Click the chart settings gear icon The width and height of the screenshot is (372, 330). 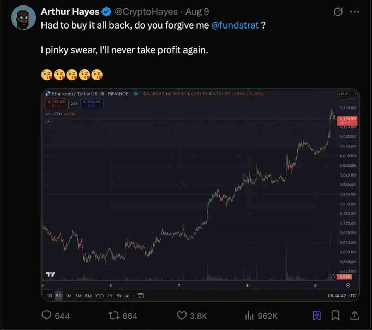[x=348, y=285]
